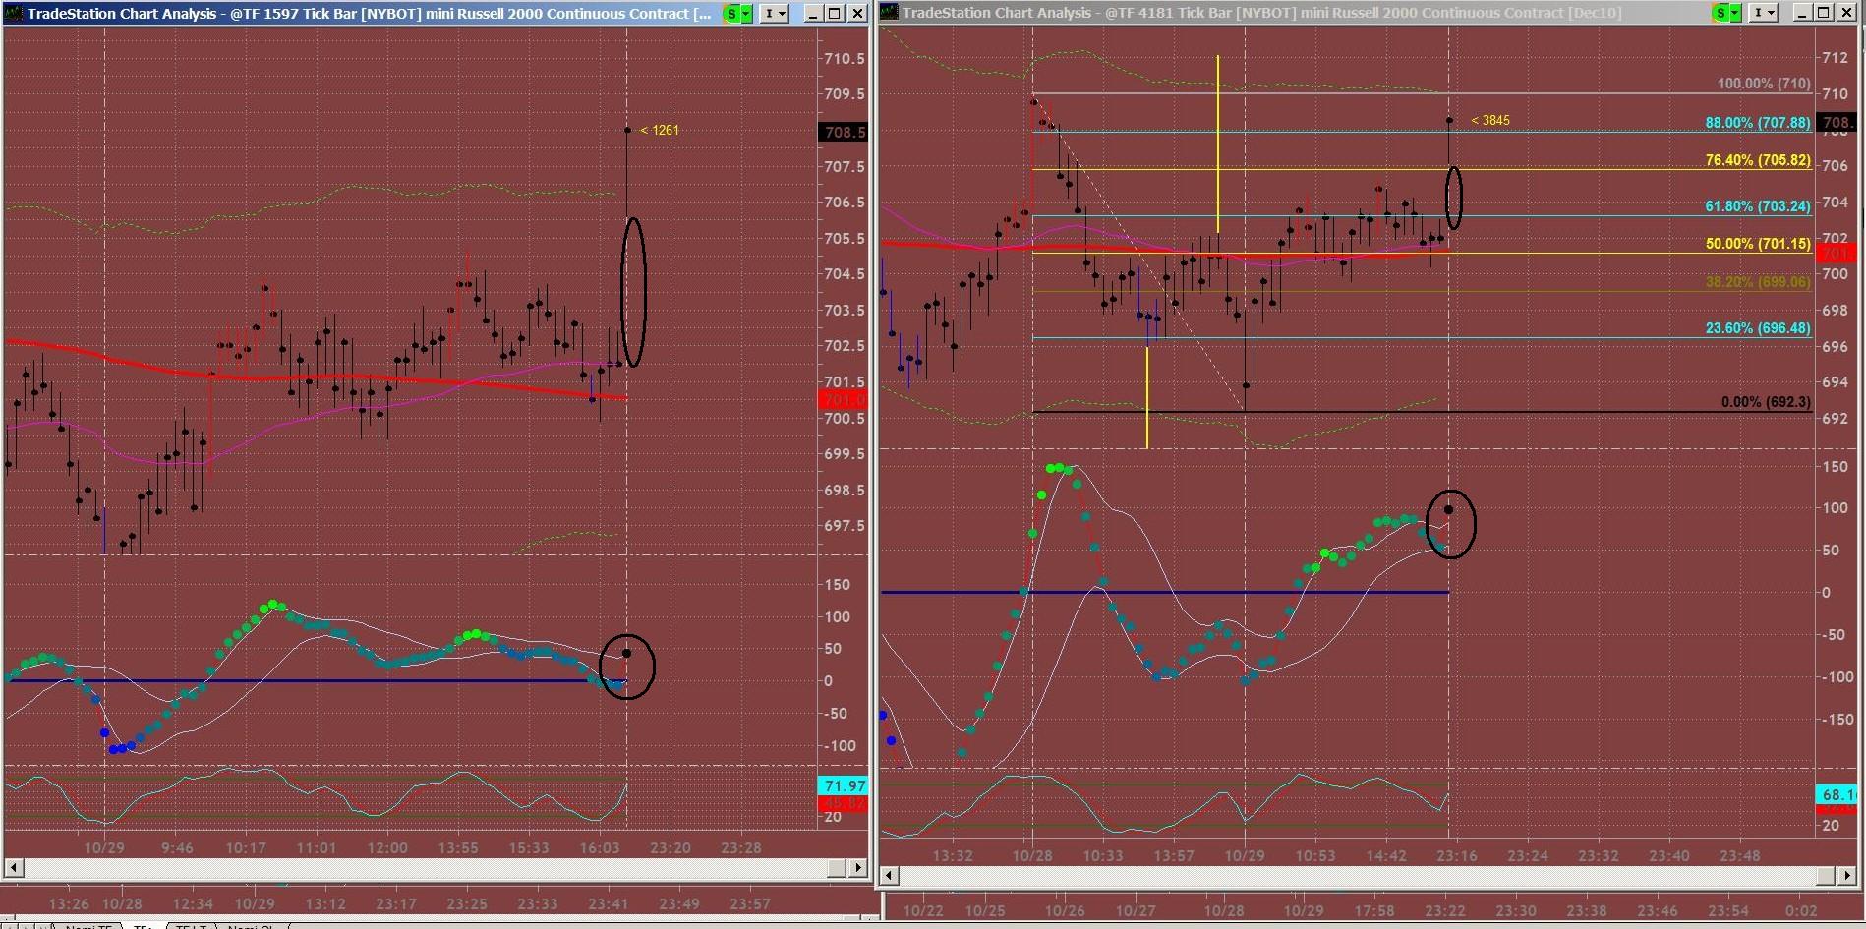Select the 100.00% (710) Fibonacci label
Screen dimensions: 1866x929
pyautogui.click(x=1764, y=84)
